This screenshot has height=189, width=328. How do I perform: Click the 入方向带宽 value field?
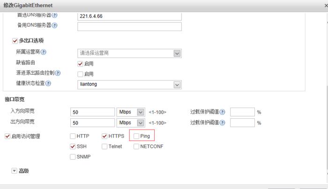(92, 112)
